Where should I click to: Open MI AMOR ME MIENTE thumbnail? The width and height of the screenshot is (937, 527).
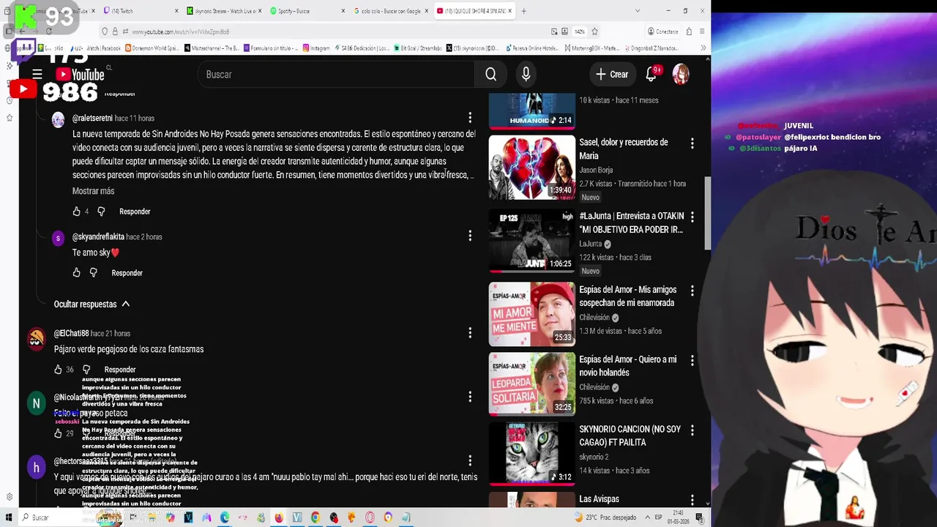pyautogui.click(x=532, y=314)
